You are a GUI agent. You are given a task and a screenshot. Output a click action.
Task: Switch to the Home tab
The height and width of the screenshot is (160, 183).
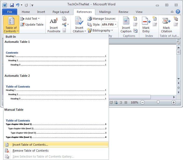26,12
